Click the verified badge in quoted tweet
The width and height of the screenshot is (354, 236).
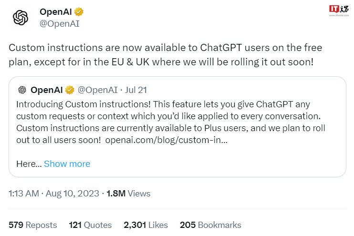pos(70,90)
